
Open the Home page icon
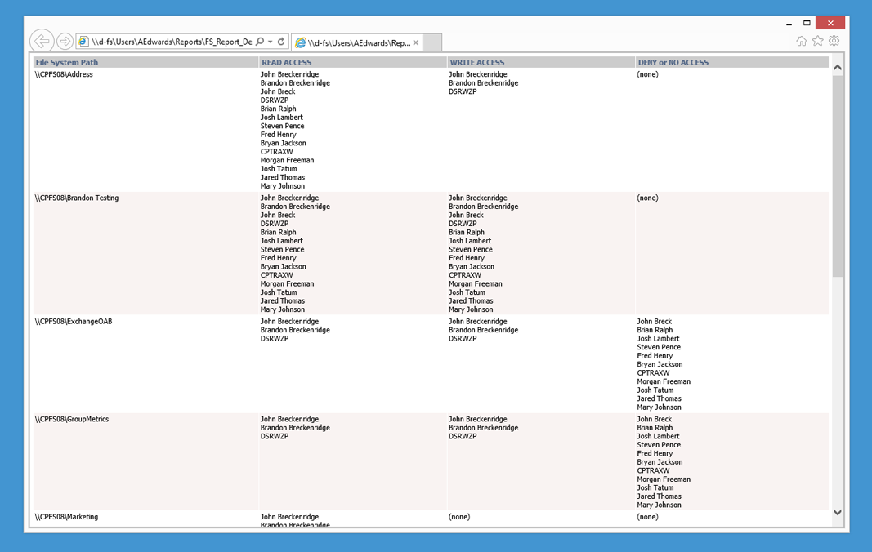[x=801, y=41]
